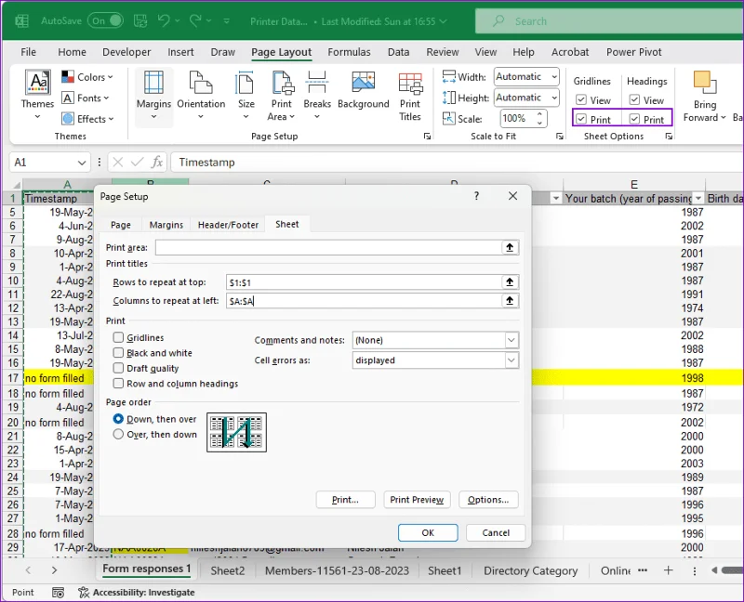Image resolution: width=744 pixels, height=602 pixels.
Task: Click the Print... button
Action: tap(345, 500)
